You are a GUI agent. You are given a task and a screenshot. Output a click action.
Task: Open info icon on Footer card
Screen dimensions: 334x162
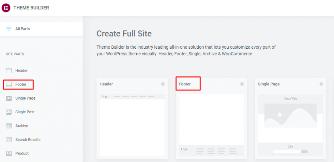(x=242, y=84)
